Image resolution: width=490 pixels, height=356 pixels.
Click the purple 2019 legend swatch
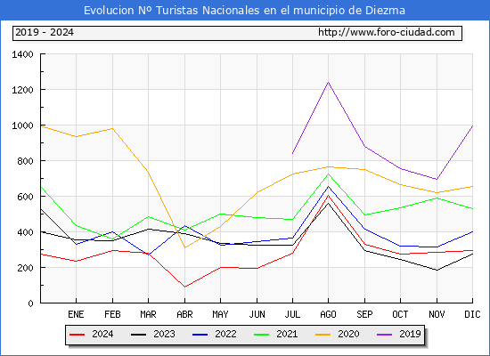tap(384, 335)
